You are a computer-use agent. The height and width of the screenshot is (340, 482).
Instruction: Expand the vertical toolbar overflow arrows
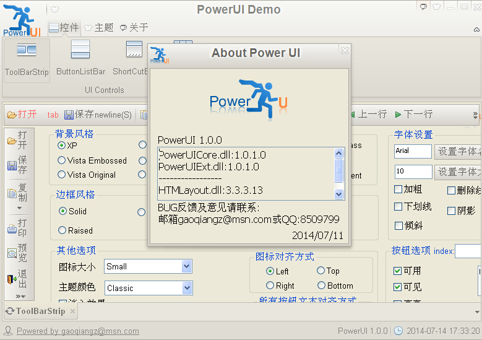[x=20, y=296]
